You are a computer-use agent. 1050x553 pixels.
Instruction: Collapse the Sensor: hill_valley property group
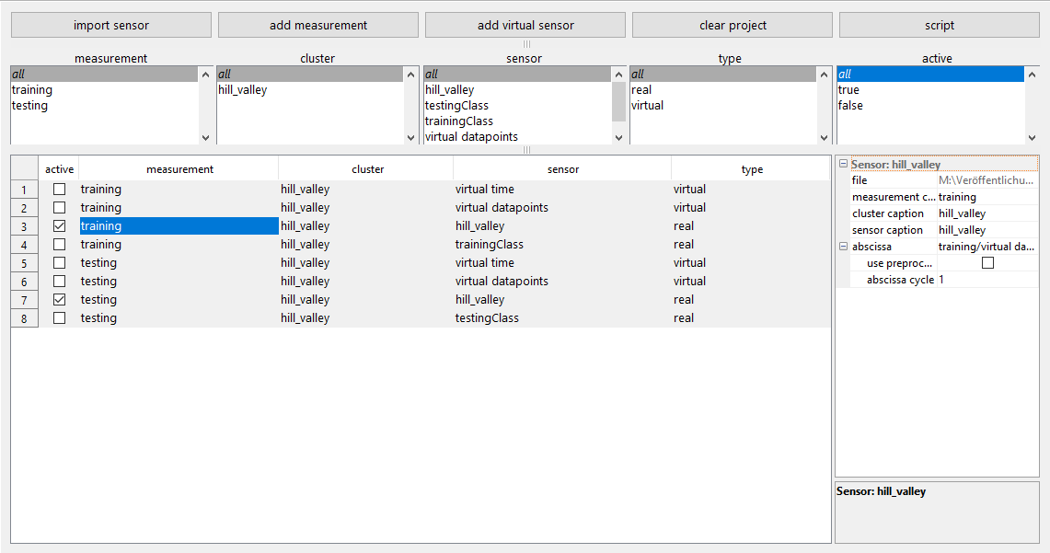[843, 165]
